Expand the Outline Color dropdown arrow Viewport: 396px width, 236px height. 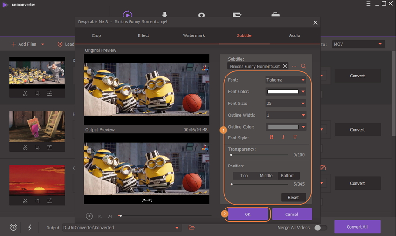(303, 127)
